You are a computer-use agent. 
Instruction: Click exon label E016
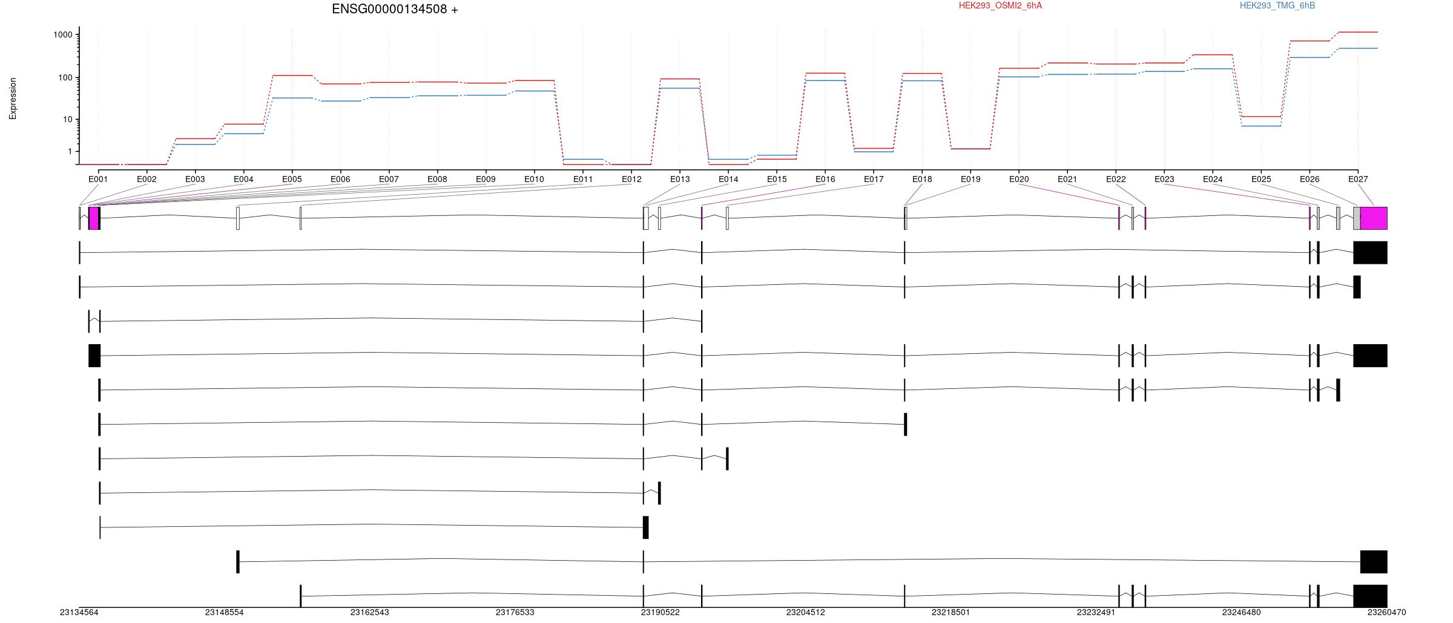point(825,179)
